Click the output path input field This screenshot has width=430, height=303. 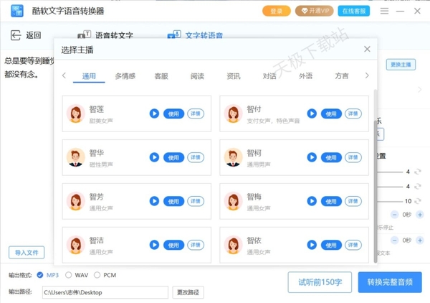pyautogui.click(x=105, y=292)
